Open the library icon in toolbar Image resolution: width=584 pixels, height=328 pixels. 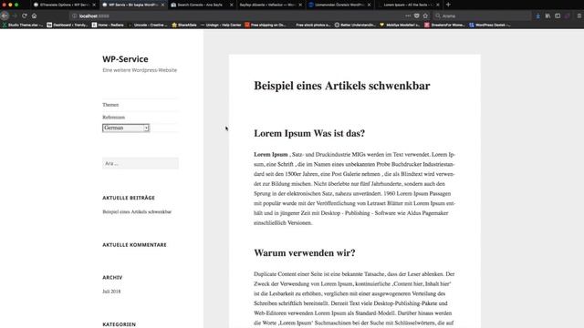point(547,16)
